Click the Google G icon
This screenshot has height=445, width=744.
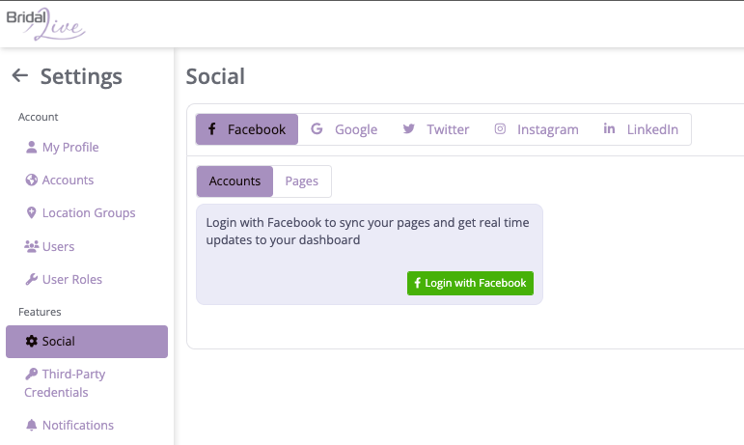coord(317,128)
